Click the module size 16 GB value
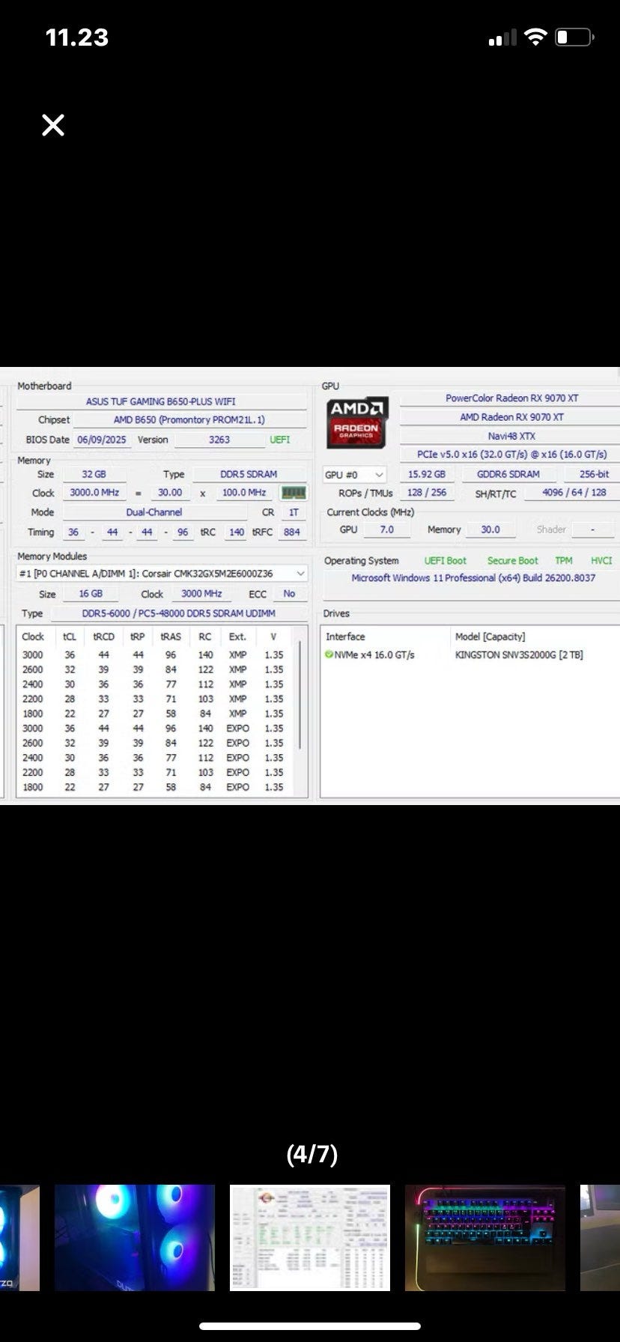This screenshot has height=1342, width=620. [91, 594]
